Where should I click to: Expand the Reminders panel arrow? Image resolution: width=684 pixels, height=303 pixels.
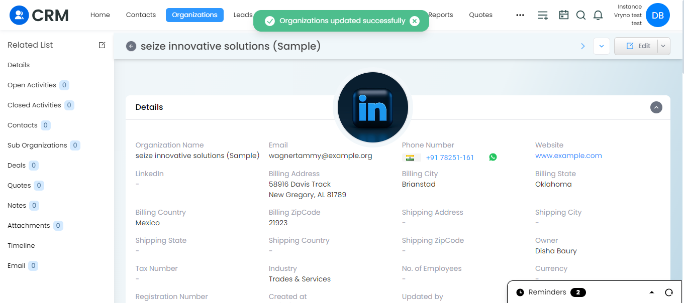[x=652, y=292]
